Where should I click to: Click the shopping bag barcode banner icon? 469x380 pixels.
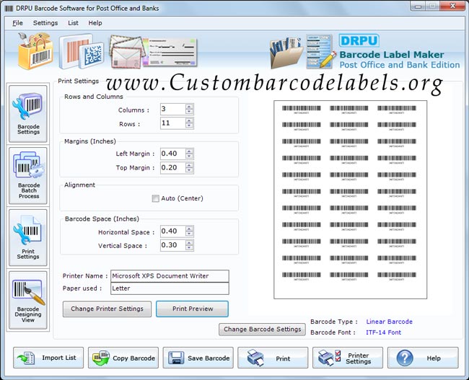pos(35,50)
